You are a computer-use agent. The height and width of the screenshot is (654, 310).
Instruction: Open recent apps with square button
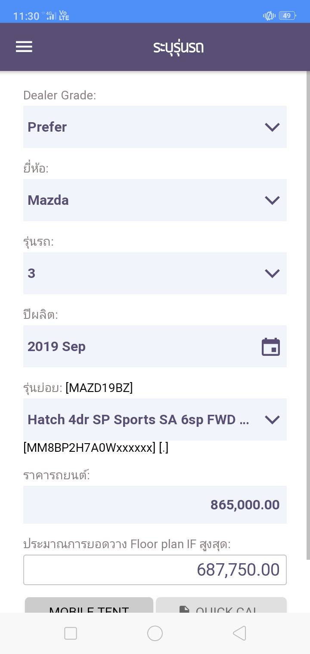coord(71,633)
